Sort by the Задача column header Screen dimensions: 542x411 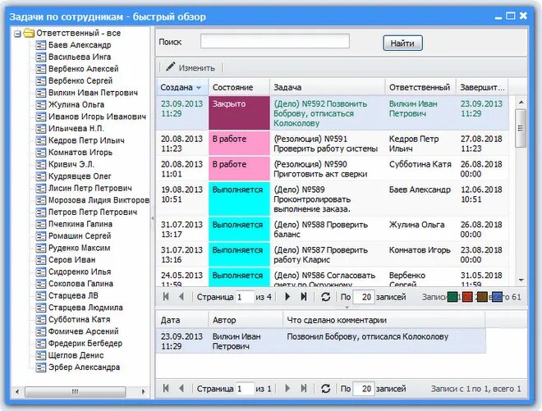(x=328, y=88)
